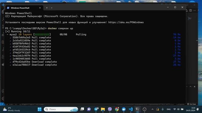Viewport: 202px width, 113px height.
Task: Click layer afd51b5329cb Pull complete row
Action: click(x=30, y=50)
